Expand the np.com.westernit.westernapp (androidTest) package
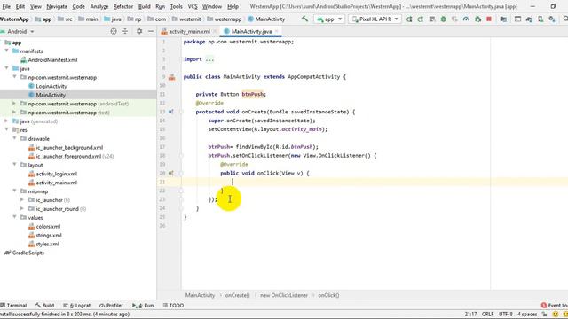The height and width of the screenshot is (319, 568). pyautogui.click(x=14, y=104)
